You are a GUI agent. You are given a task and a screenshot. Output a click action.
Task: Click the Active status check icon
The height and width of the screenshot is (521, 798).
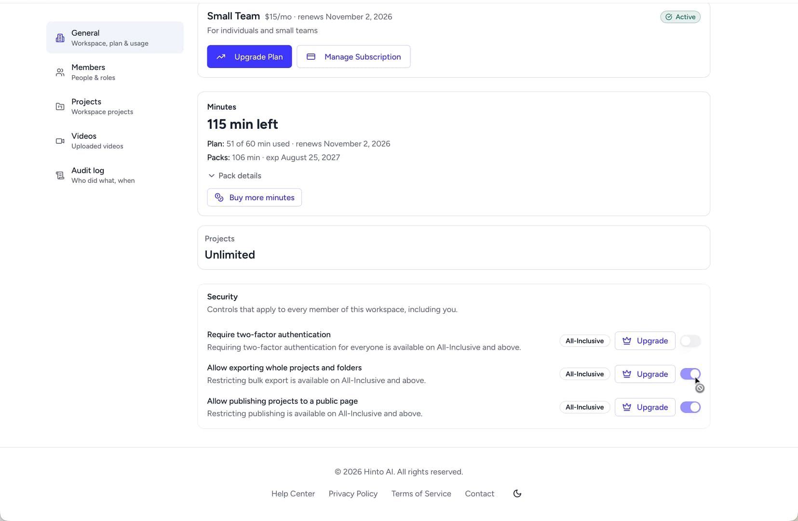point(669,17)
